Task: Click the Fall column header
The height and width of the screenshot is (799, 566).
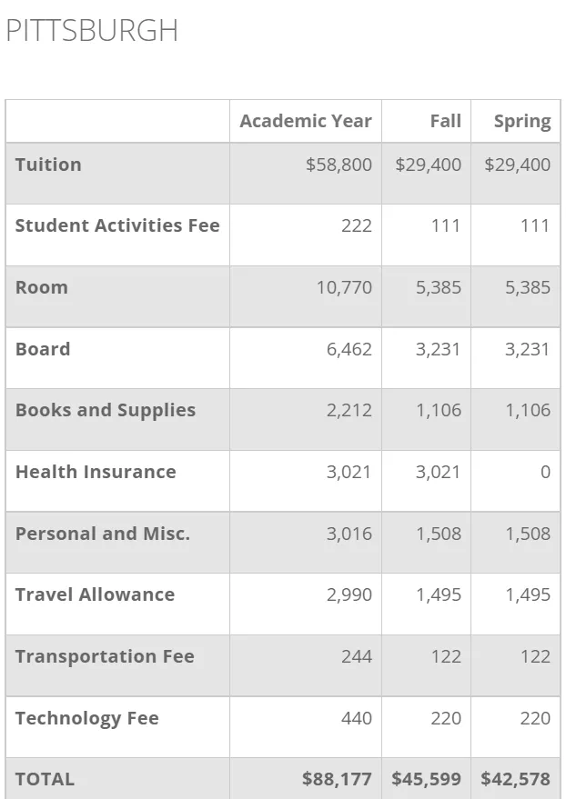Action: [445, 122]
